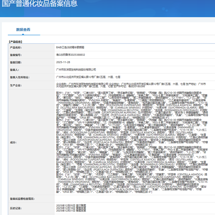Click the 备案人住所地址 row label

point(19,77)
